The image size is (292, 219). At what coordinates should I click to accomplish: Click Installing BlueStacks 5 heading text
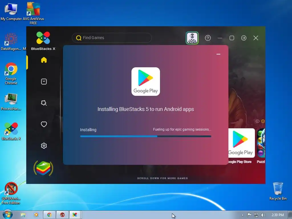click(146, 109)
